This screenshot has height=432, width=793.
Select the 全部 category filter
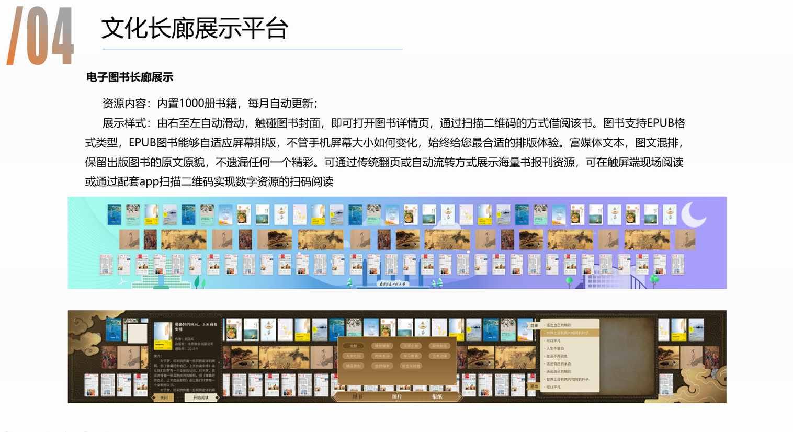[x=354, y=346]
